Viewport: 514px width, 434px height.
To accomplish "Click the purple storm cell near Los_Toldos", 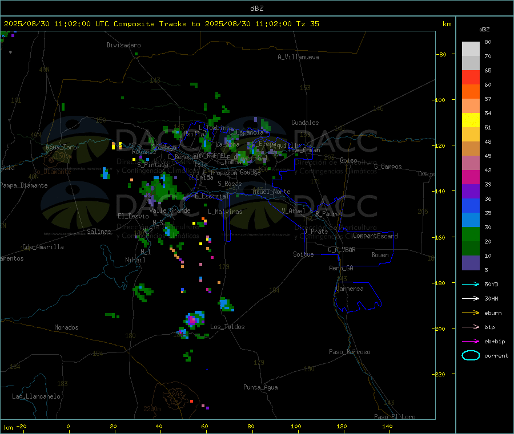I will coord(195,320).
